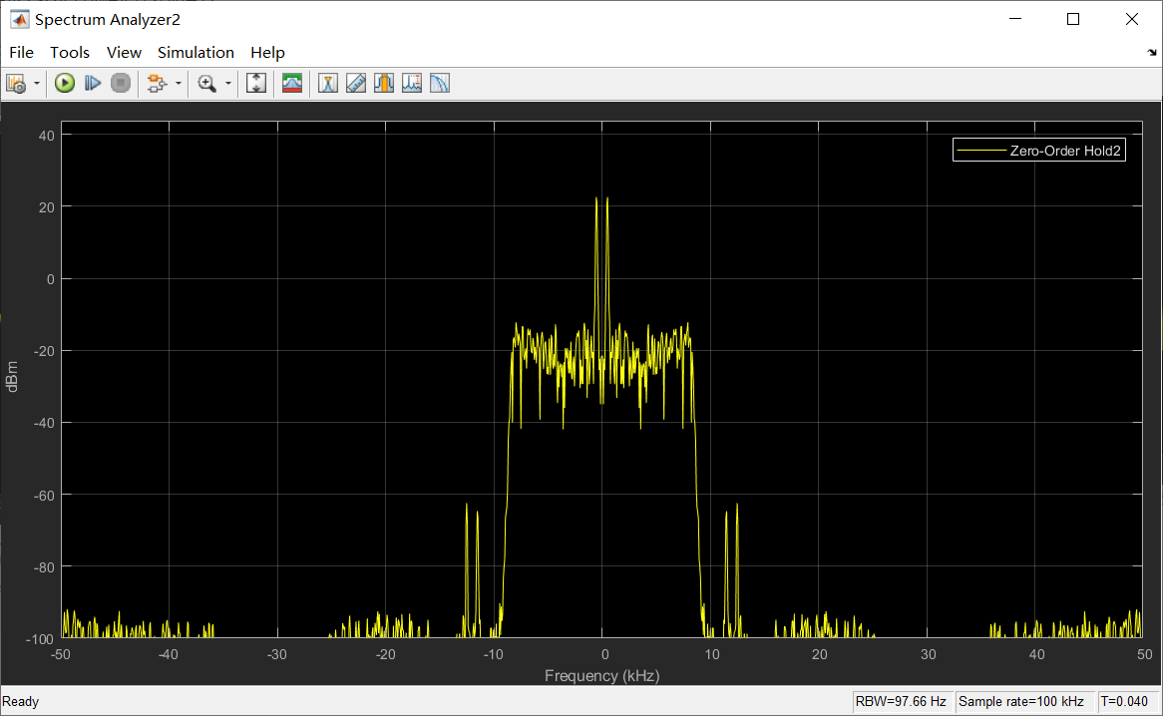Minimize the Spectrum Analyzer2 window
Viewport: 1163px width, 716px height.
coord(1015,19)
